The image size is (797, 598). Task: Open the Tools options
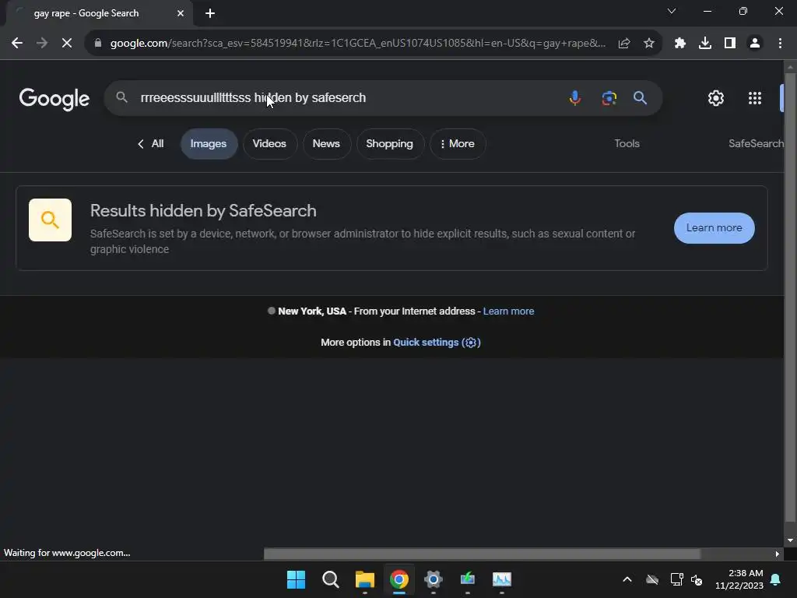click(627, 144)
